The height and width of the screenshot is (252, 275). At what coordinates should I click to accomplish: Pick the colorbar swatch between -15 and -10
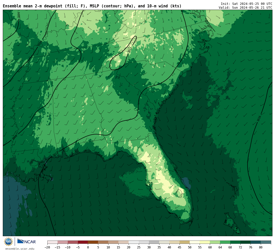click(63, 242)
